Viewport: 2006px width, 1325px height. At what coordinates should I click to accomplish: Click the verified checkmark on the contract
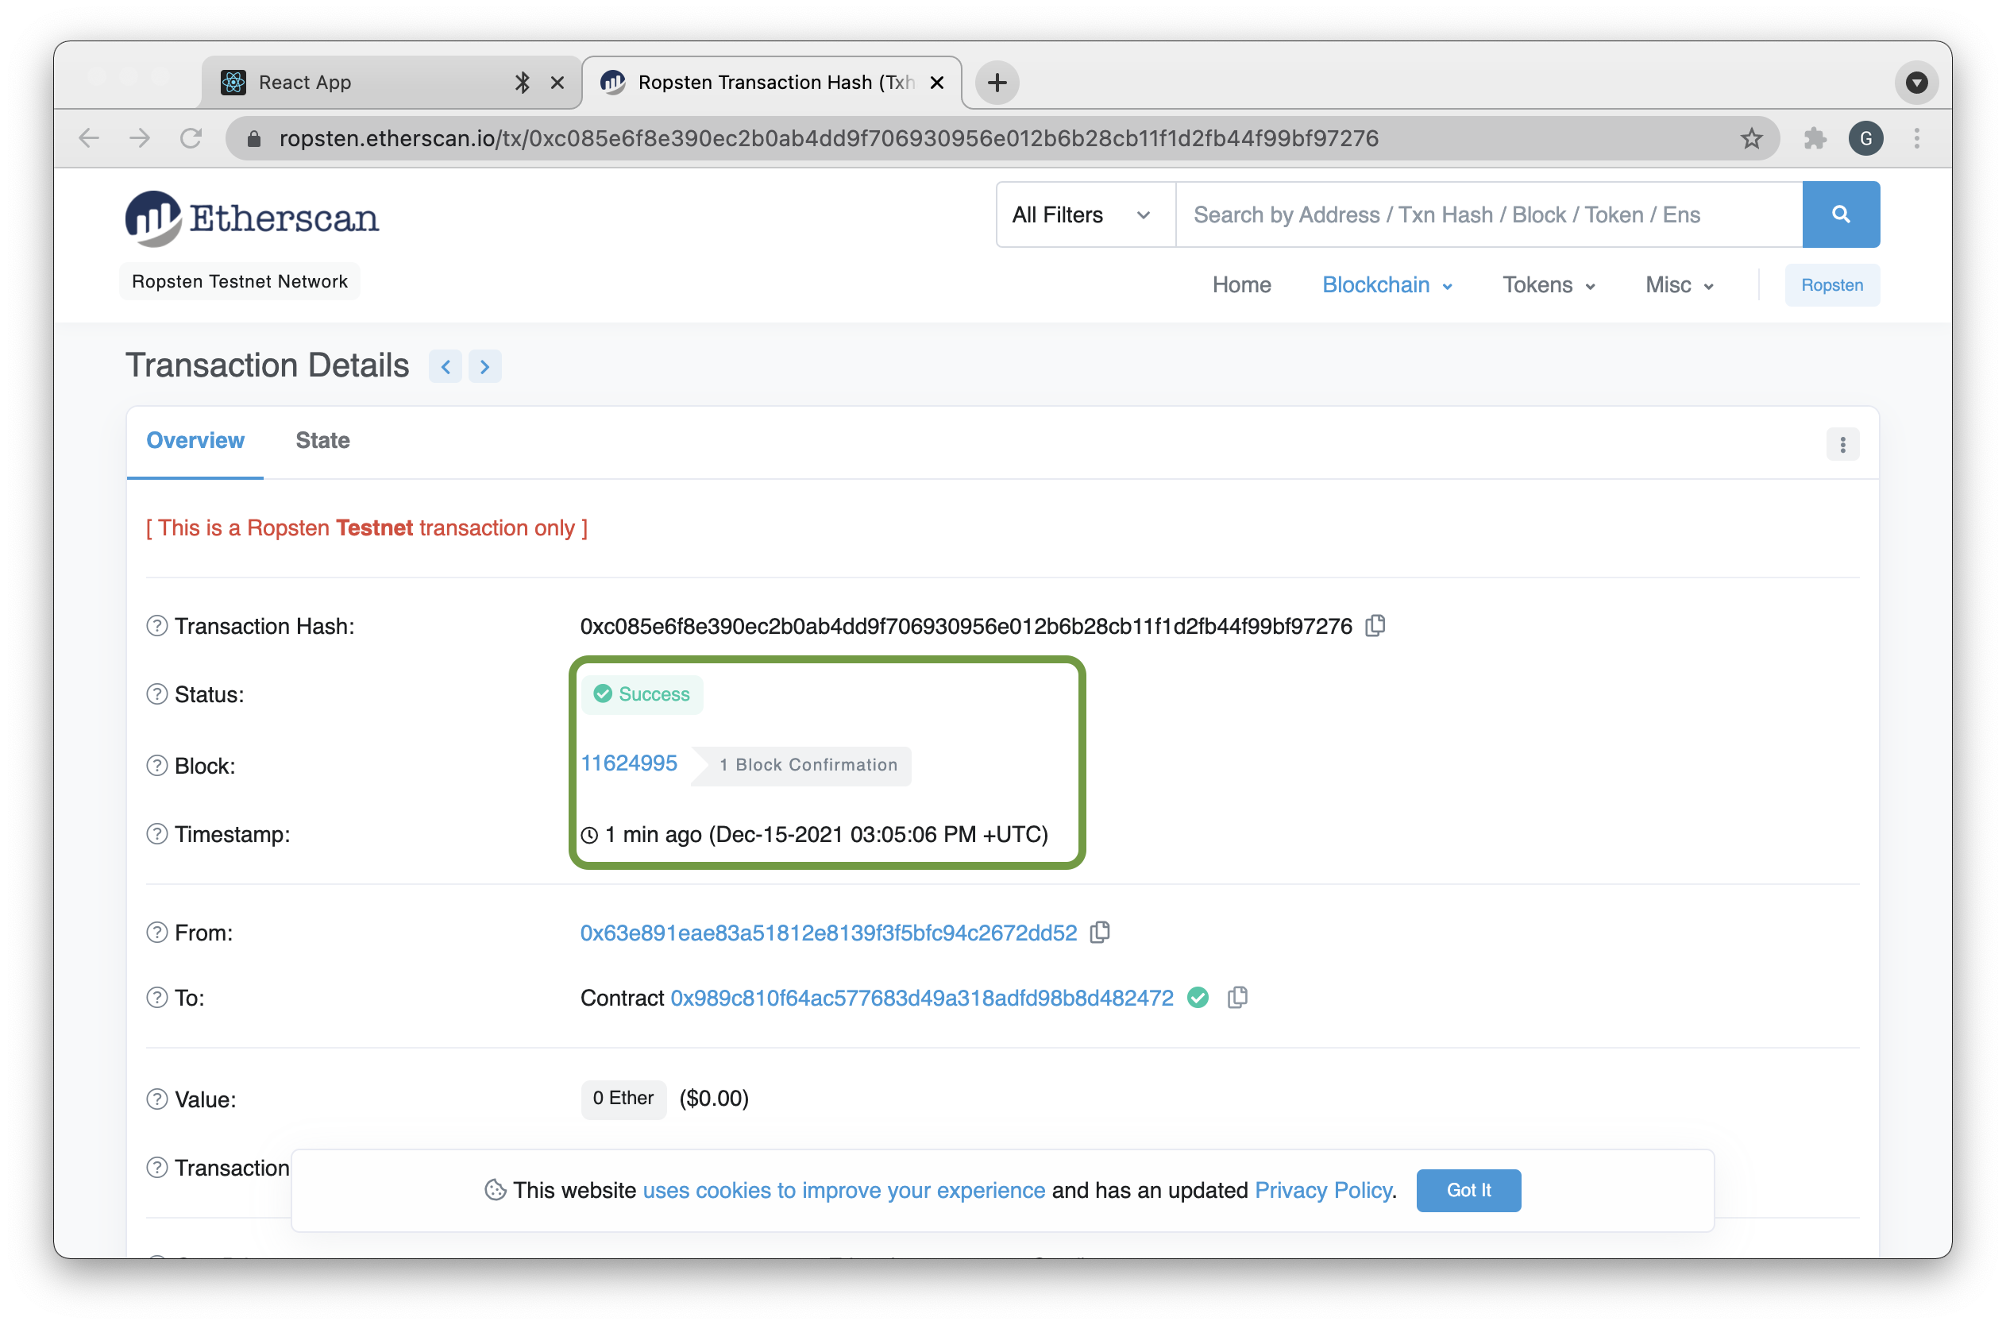(1199, 998)
